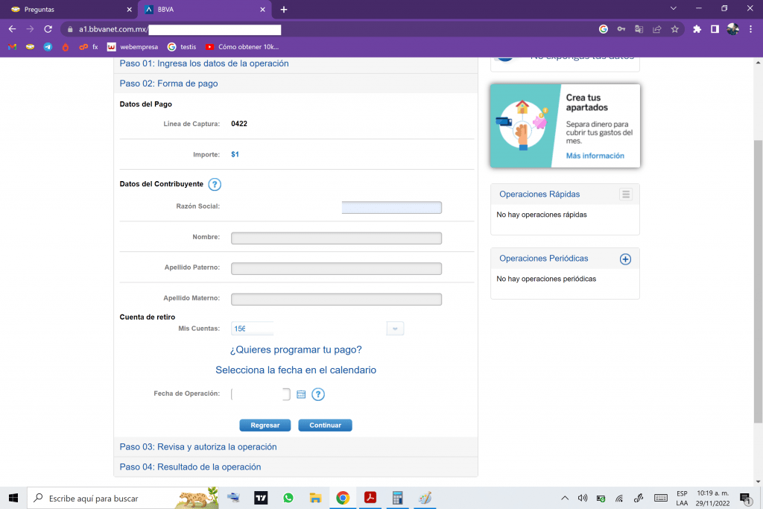Open the testis bookmark
The image size is (763, 509).
point(182,47)
